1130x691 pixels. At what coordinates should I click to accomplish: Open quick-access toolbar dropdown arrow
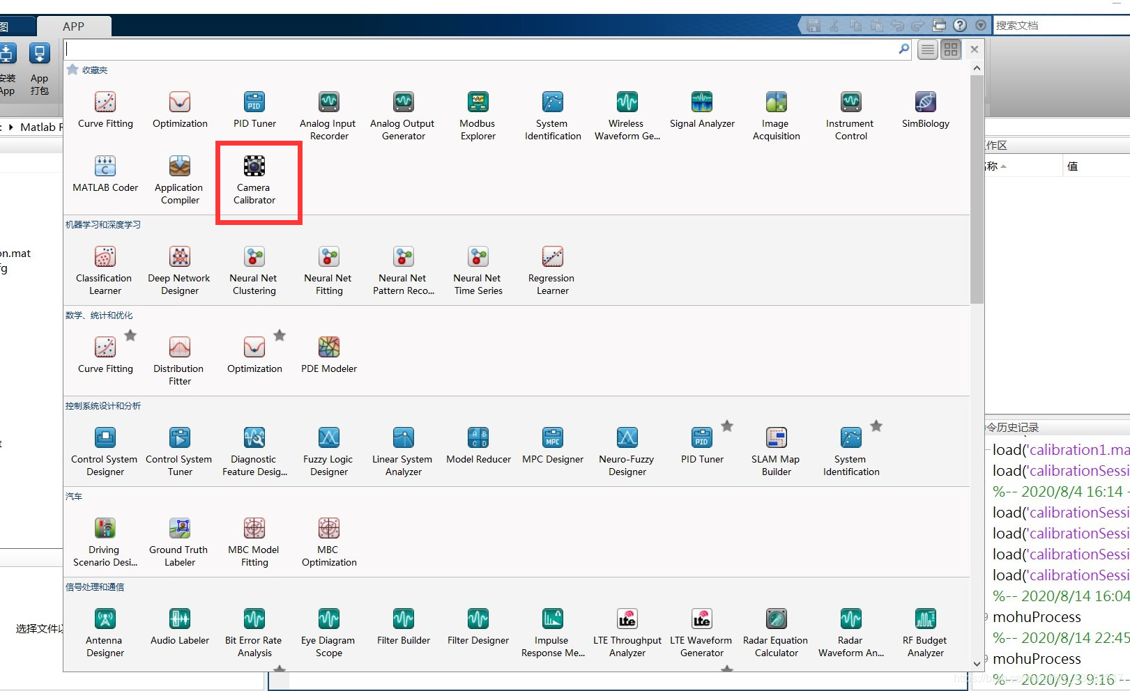coord(981,25)
